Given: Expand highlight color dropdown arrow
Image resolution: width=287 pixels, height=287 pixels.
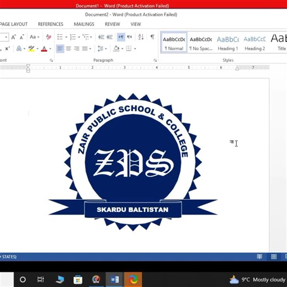Looking at the screenshot, I should point(38,49).
